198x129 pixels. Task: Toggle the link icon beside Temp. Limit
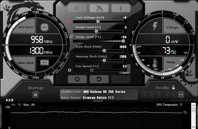71,36
